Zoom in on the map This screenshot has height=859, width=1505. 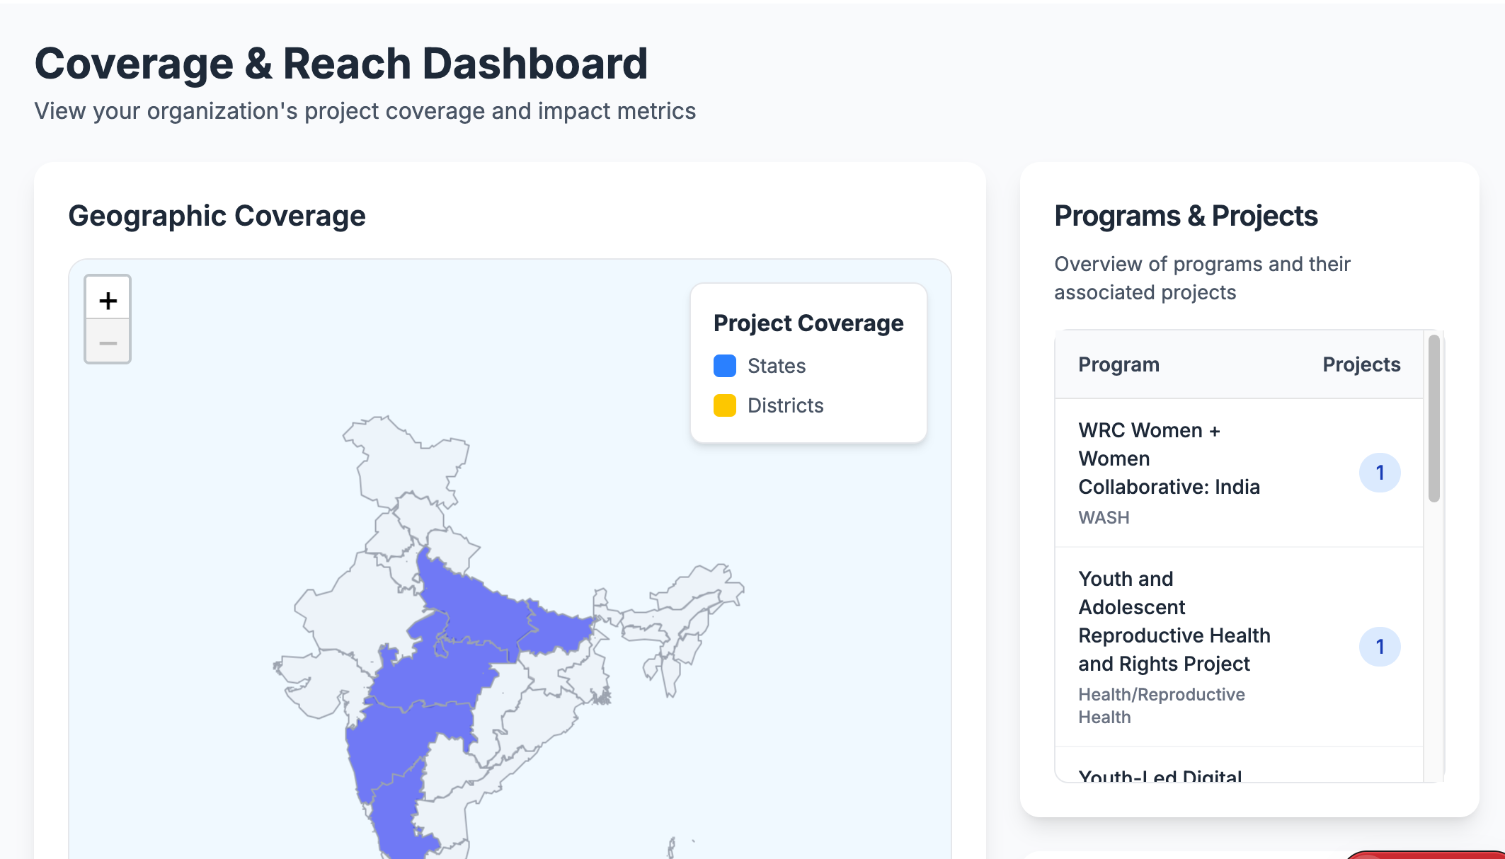tap(108, 301)
